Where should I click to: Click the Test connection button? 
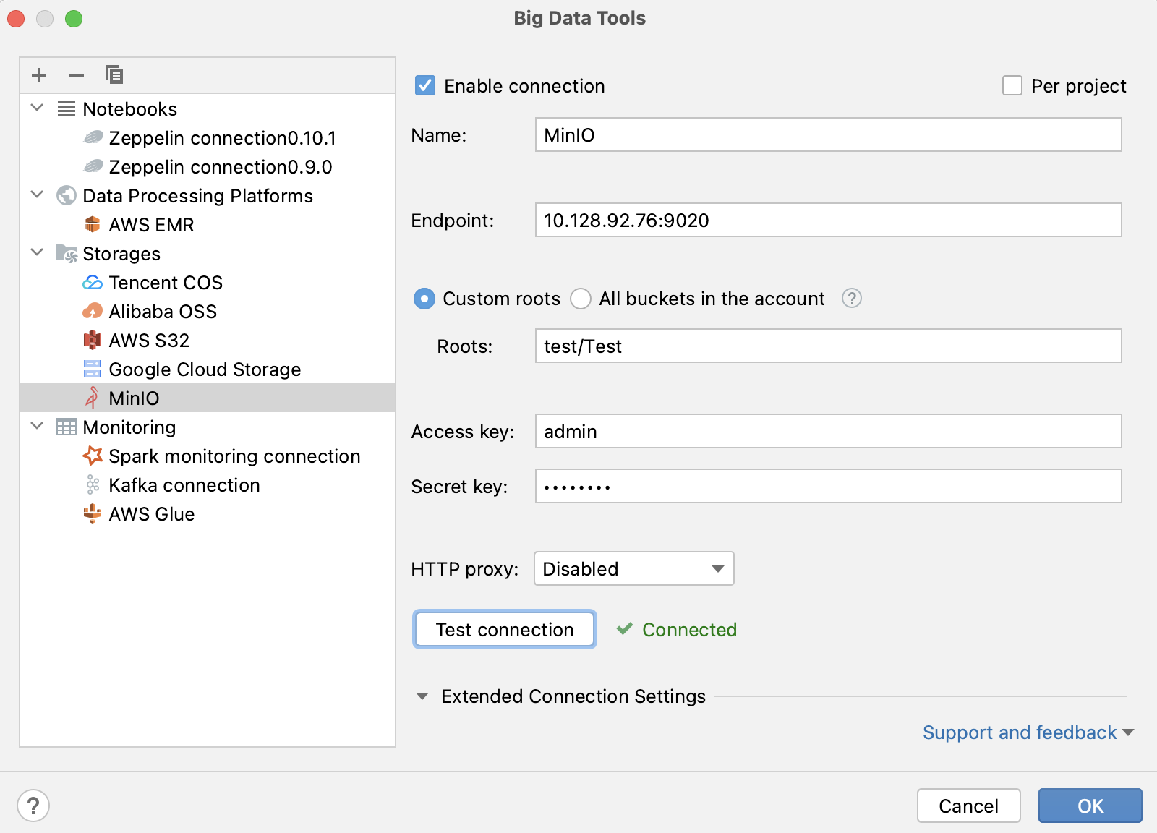pos(505,629)
